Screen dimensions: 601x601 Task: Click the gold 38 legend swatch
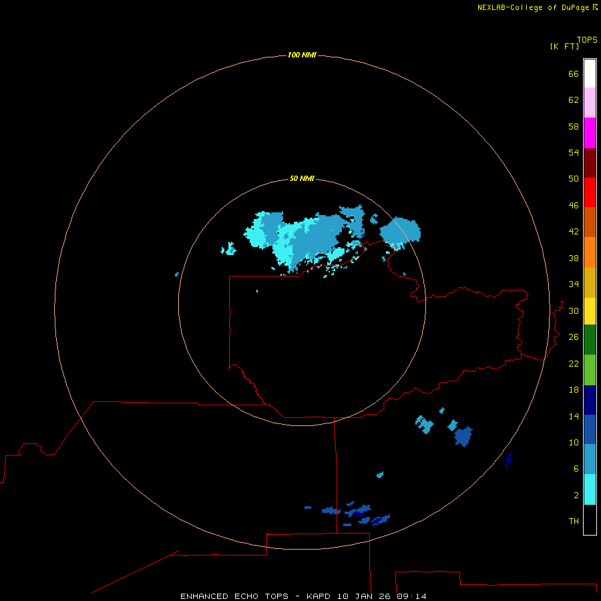pyautogui.click(x=590, y=283)
